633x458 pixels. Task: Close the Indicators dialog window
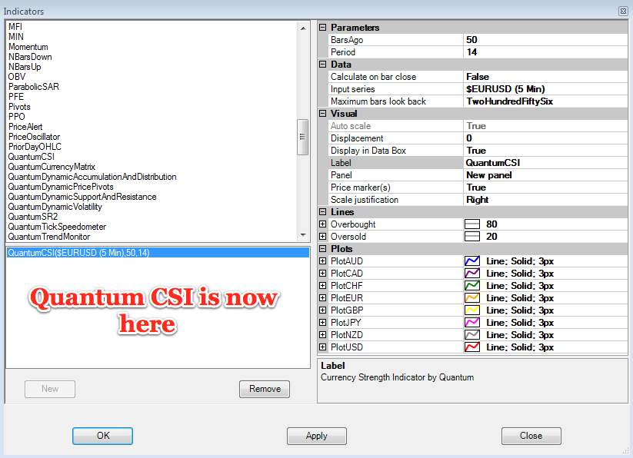tap(623, 11)
